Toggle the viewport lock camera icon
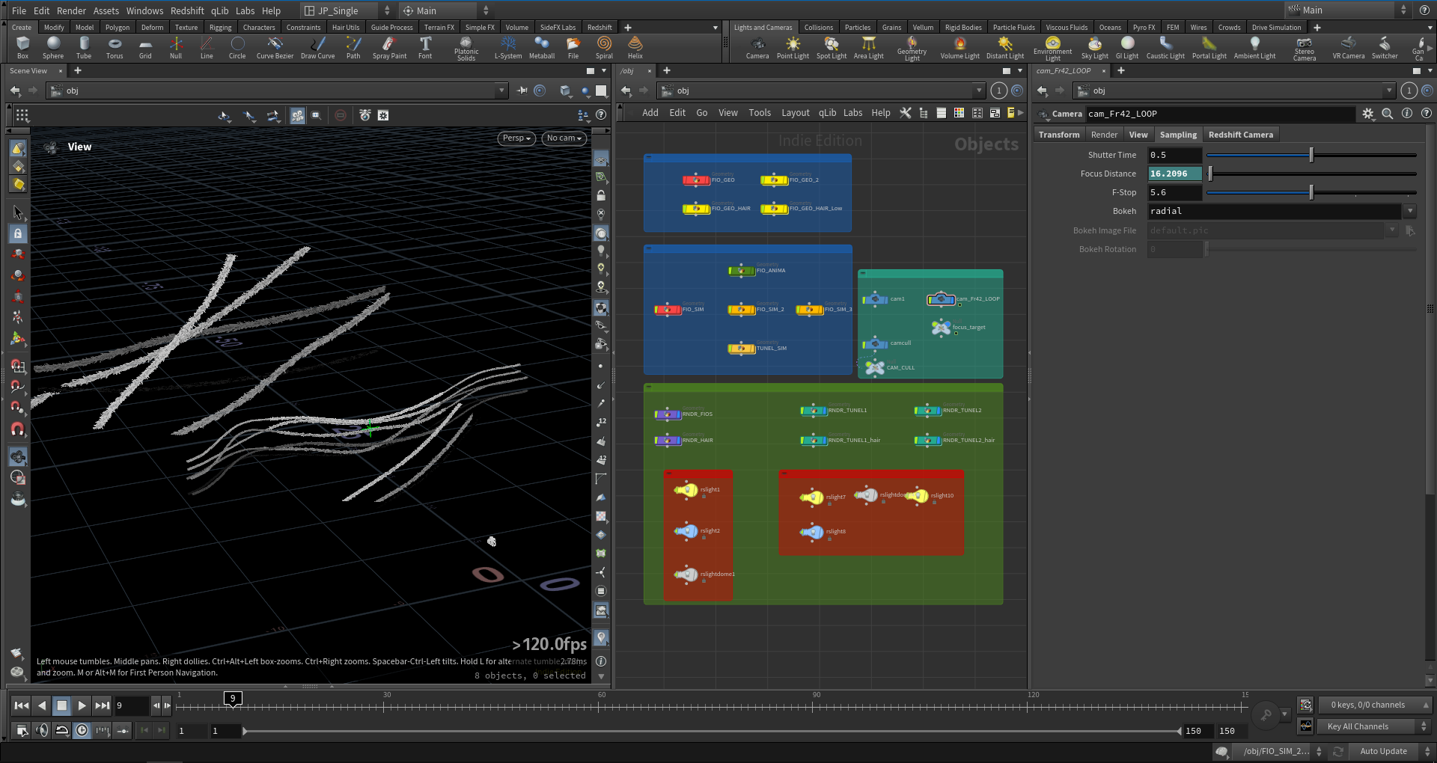The height and width of the screenshot is (763, 1437). 601,195
